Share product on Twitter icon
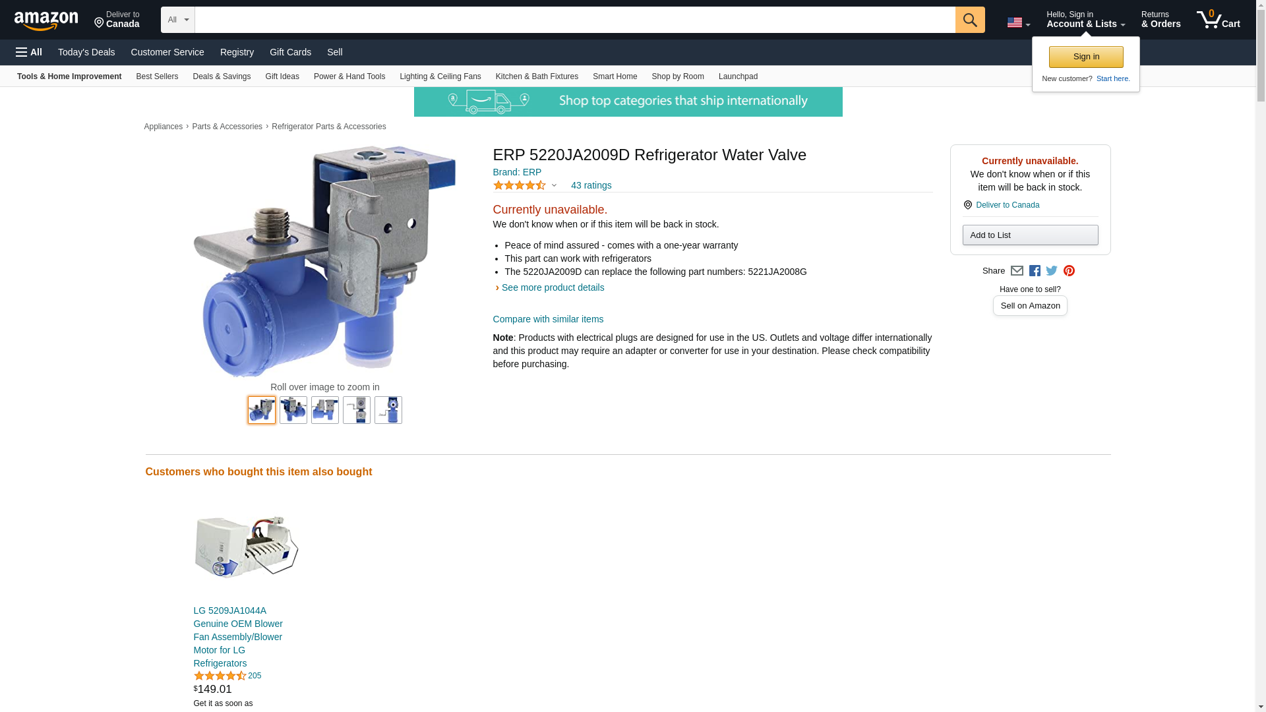 click(x=1052, y=271)
